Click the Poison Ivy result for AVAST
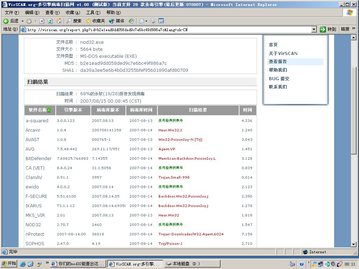Image resolution: width=359 pixels, height=269 pixels. (180, 139)
